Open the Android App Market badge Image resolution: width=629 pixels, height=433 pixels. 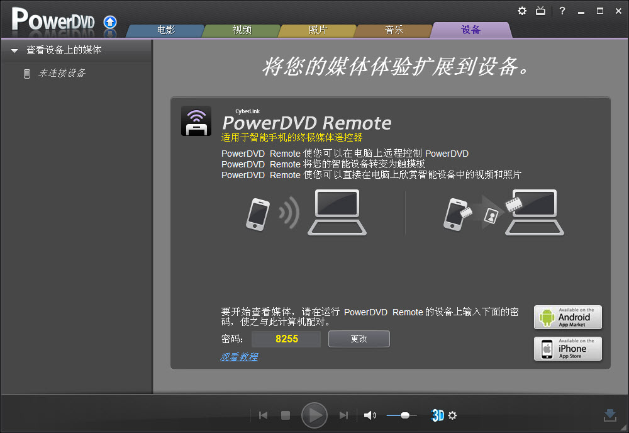coord(567,317)
